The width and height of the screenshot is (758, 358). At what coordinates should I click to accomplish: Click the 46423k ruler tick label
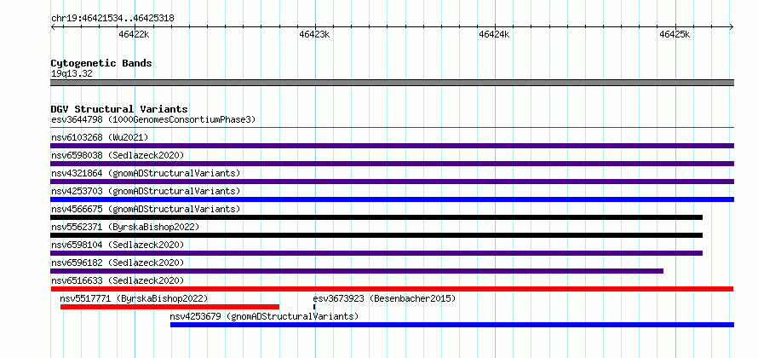(314, 34)
